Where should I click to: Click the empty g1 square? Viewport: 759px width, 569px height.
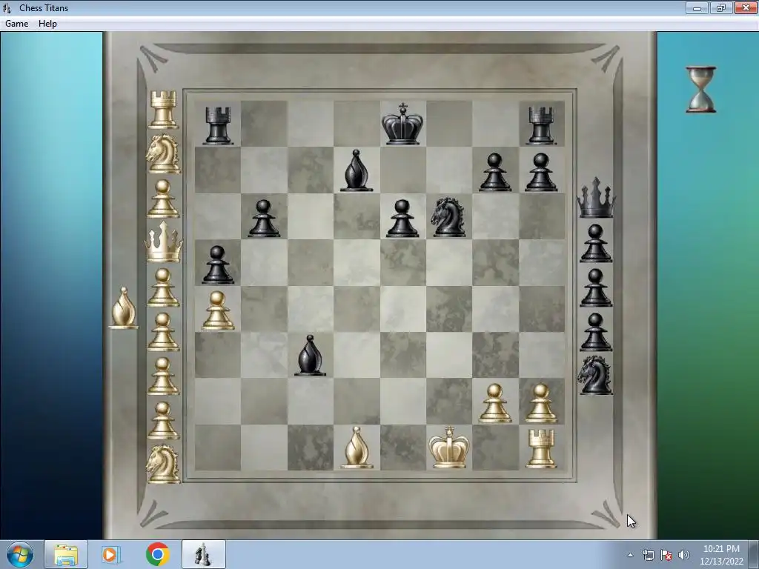495,447
